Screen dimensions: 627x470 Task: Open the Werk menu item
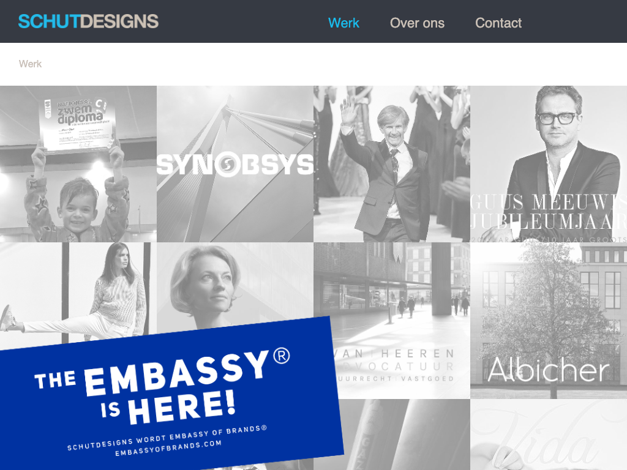pyautogui.click(x=344, y=23)
